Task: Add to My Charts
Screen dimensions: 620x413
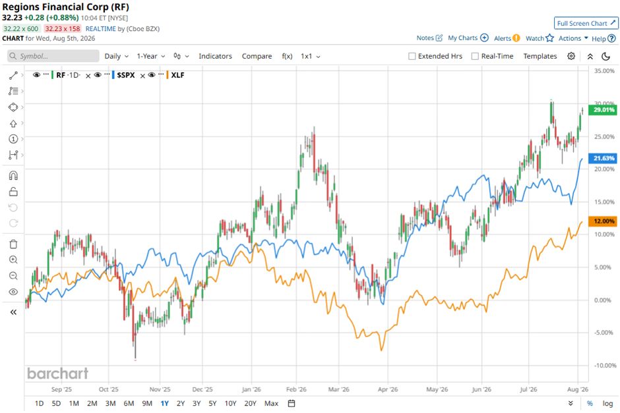Action: (468, 38)
